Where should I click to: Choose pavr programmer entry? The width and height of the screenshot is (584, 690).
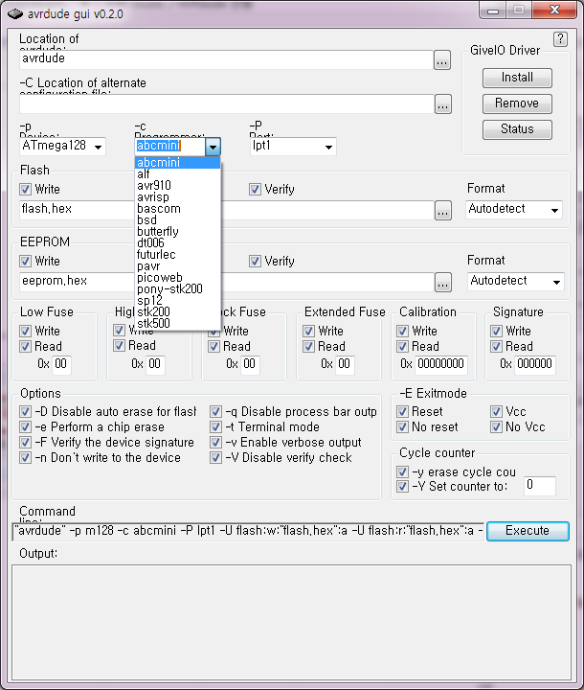coord(177,266)
